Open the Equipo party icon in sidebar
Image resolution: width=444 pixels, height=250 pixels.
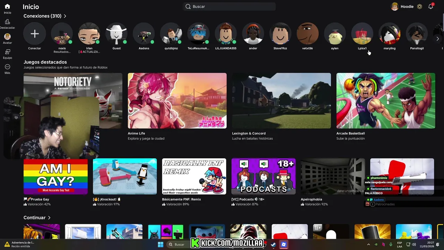coord(7,52)
